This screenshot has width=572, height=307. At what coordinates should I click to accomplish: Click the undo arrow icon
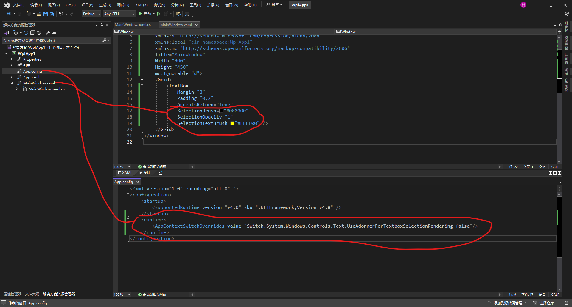(x=61, y=14)
